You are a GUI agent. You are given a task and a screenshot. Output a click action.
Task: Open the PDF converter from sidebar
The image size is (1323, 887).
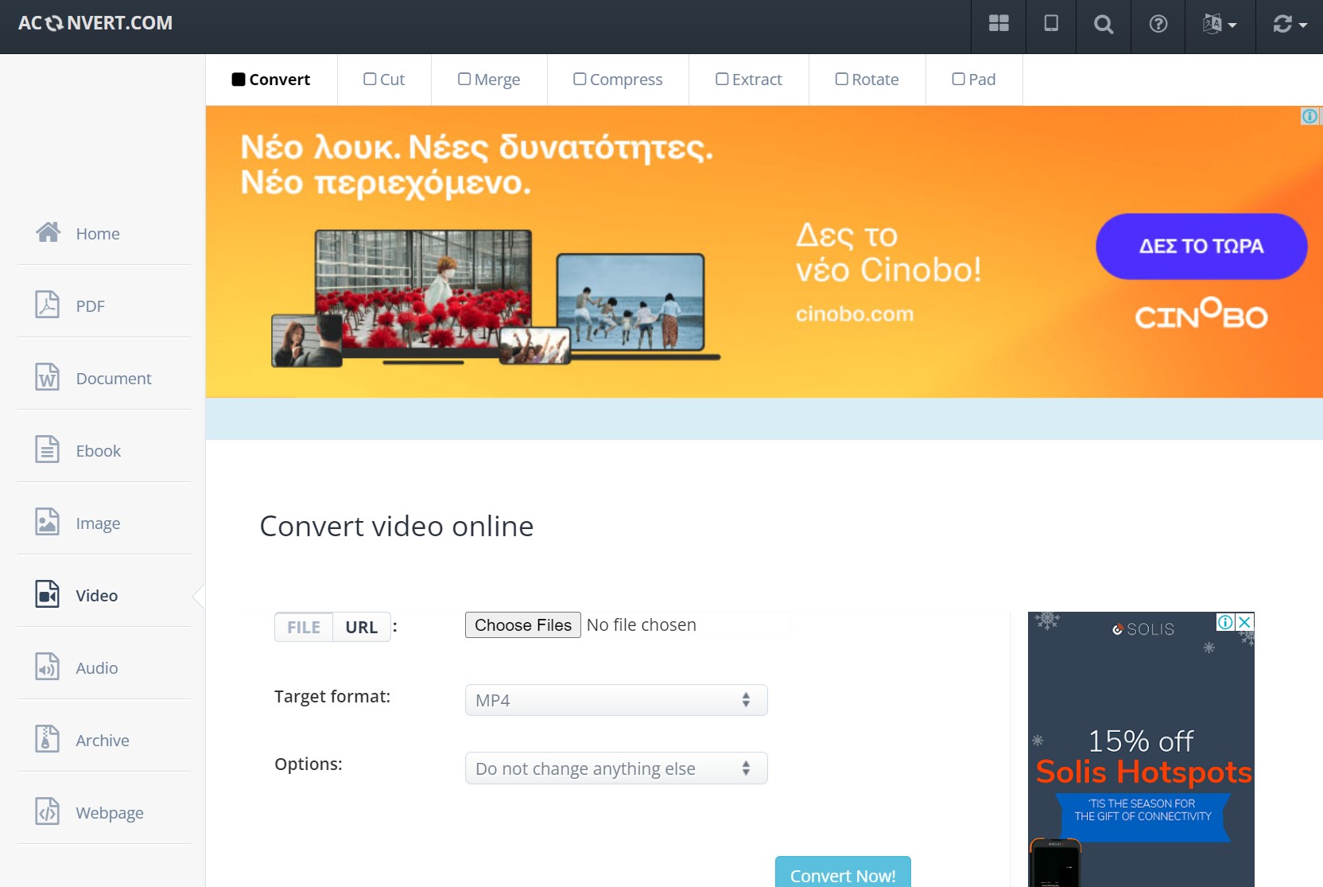(x=90, y=306)
